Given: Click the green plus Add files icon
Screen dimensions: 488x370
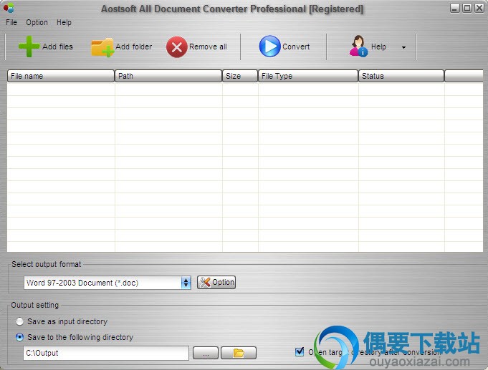Looking at the screenshot, I should [x=29, y=47].
